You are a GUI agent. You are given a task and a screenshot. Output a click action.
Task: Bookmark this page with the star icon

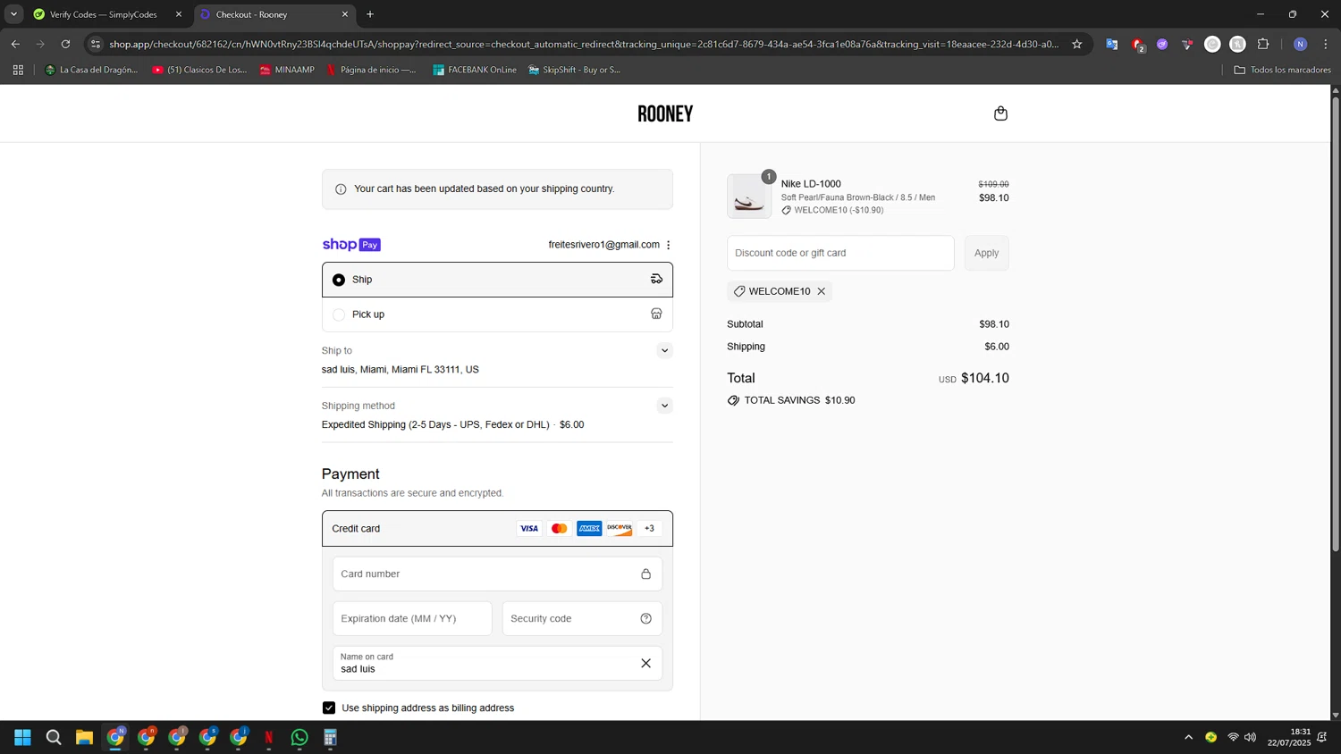coord(1076,44)
